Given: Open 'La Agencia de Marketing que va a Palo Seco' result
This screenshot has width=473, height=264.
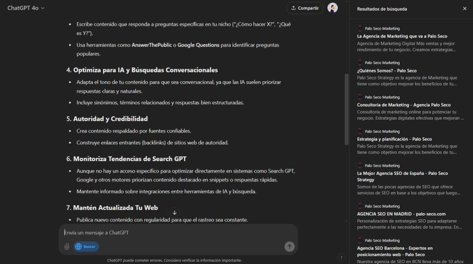Looking at the screenshot, I should (402, 36).
